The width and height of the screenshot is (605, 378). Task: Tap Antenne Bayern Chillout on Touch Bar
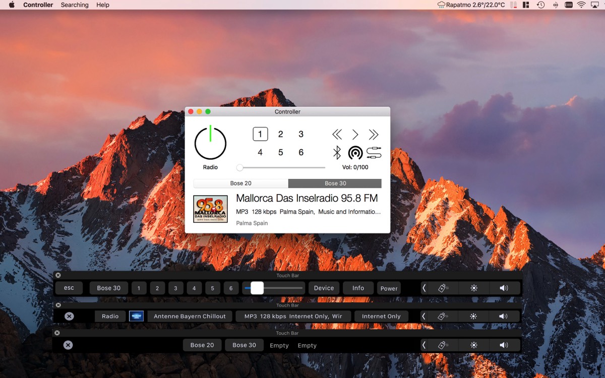point(190,316)
